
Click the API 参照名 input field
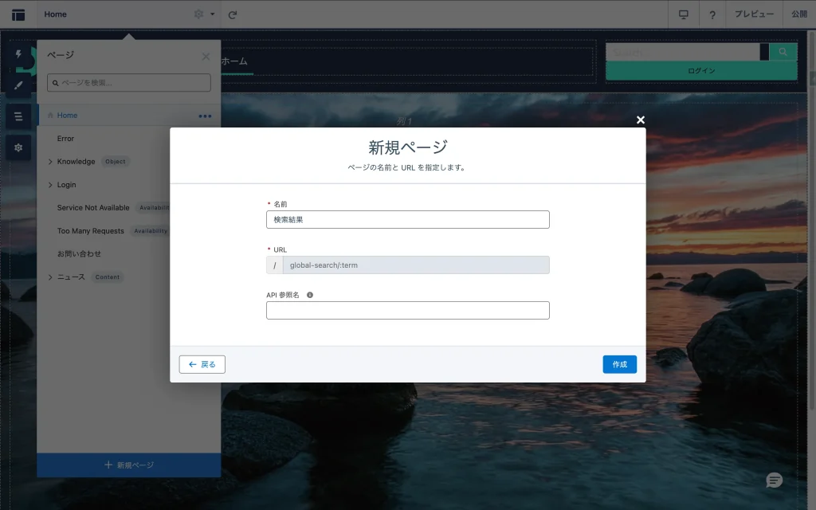coord(407,310)
